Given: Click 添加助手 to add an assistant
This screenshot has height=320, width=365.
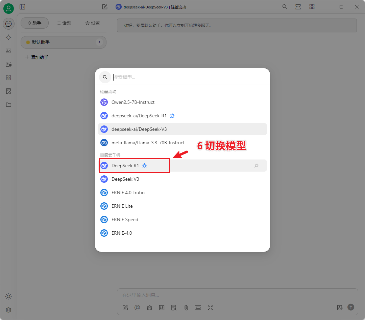Looking at the screenshot, I should tap(37, 57).
